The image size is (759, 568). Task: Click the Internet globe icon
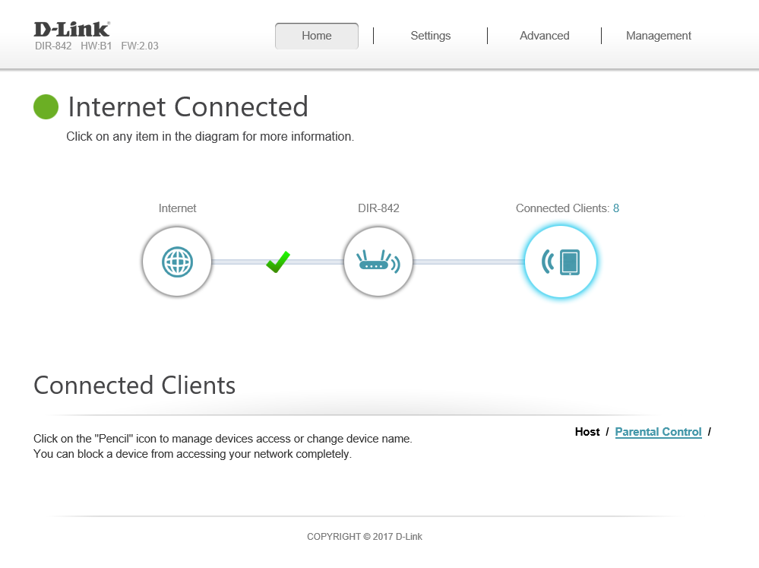tap(177, 262)
